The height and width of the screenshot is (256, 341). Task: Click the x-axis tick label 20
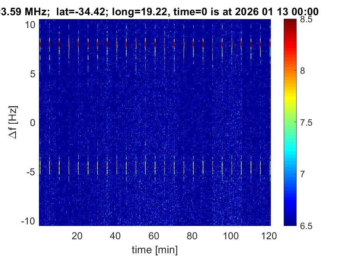[77, 236]
